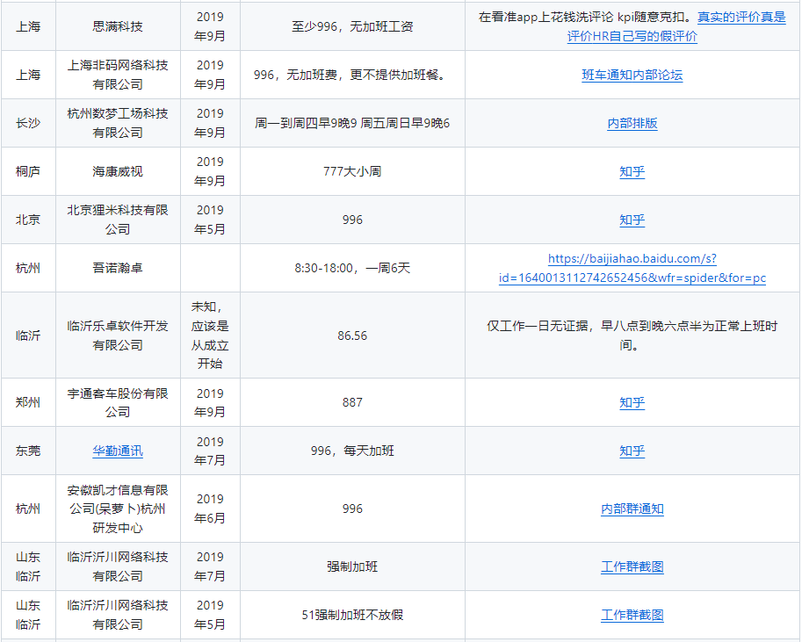
Task: Click the 上海非码网络科技有限公司 cell
Action: [x=118, y=75]
